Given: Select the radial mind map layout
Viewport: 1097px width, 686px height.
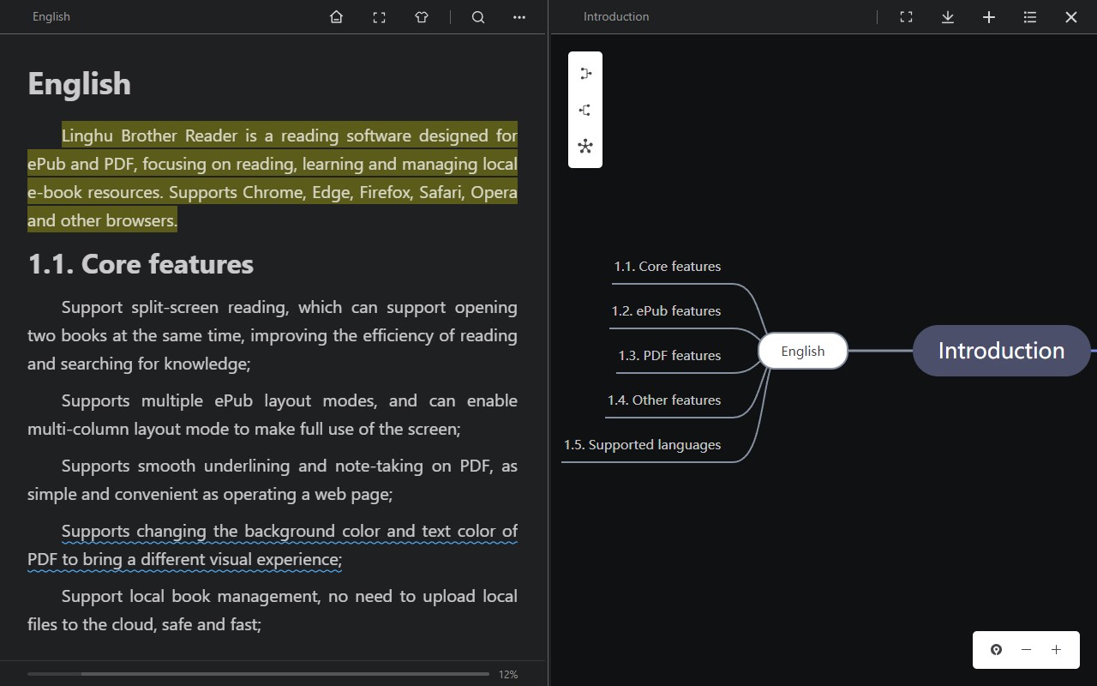Looking at the screenshot, I should tap(585, 146).
